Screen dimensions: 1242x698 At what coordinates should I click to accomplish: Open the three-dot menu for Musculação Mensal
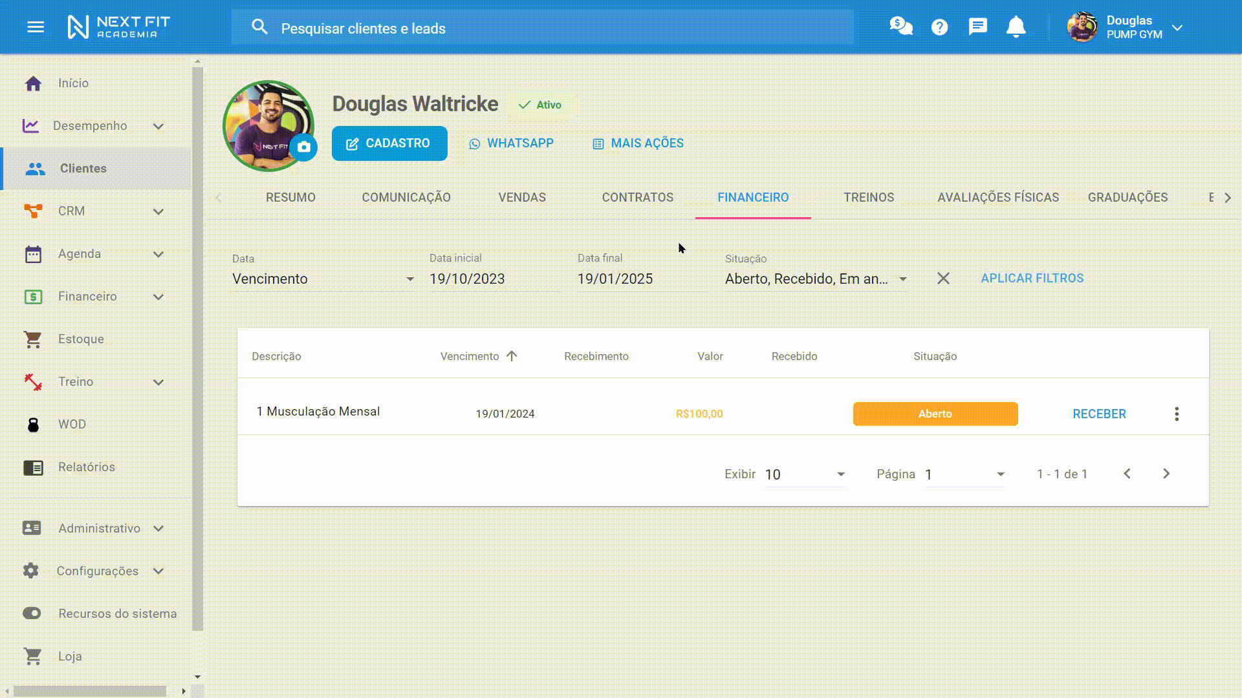point(1177,414)
